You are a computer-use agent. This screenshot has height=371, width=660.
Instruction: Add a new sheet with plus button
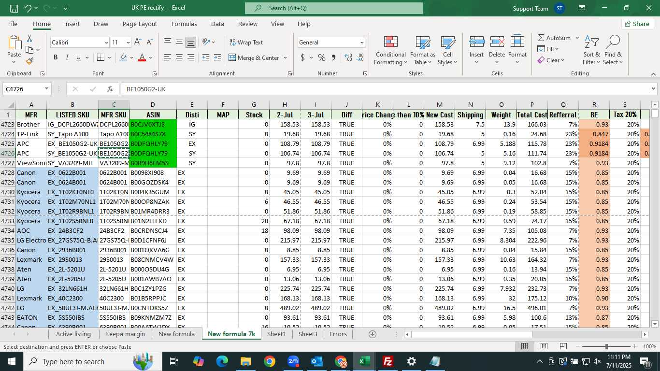[x=373, y=334]
